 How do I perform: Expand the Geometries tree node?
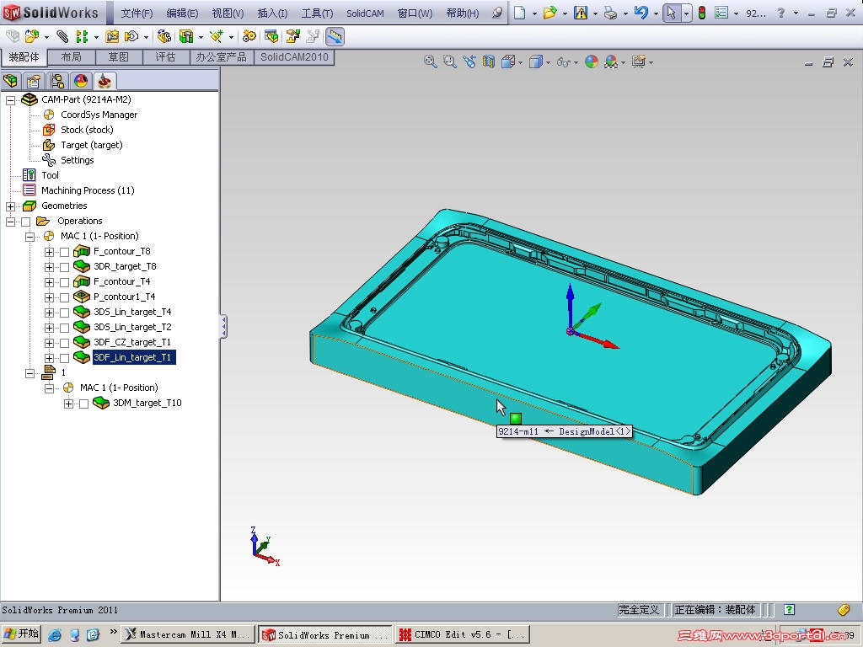click(x=9, y=206)
